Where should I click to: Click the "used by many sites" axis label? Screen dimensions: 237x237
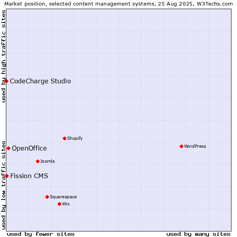[198, 234]
